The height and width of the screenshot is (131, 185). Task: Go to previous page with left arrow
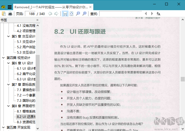[x=50, y=14]
